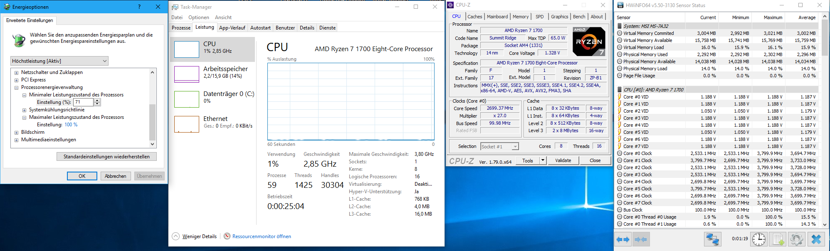The image size is (830, 251).
Task: Switch to Prozesse tab in Task-Manager
Action: 181,28
